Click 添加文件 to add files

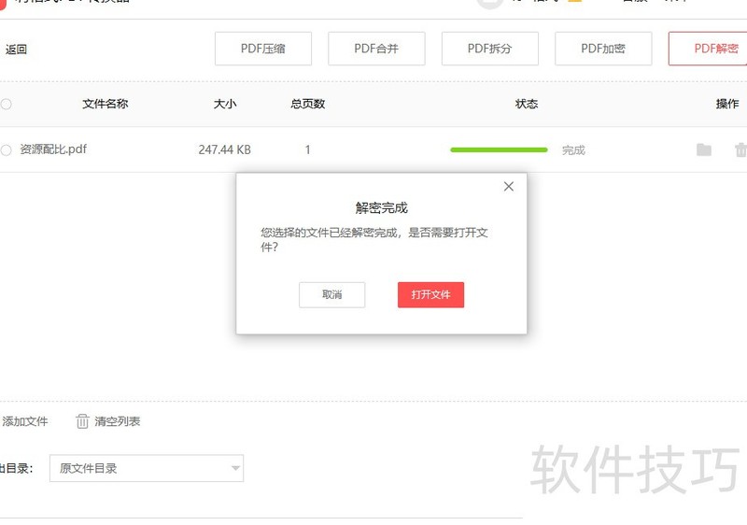25,421
